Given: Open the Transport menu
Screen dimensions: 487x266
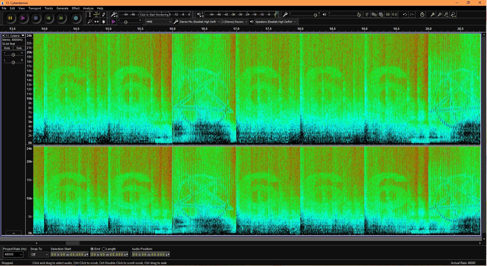Looking at the screenshot, I should click(35, 8).
